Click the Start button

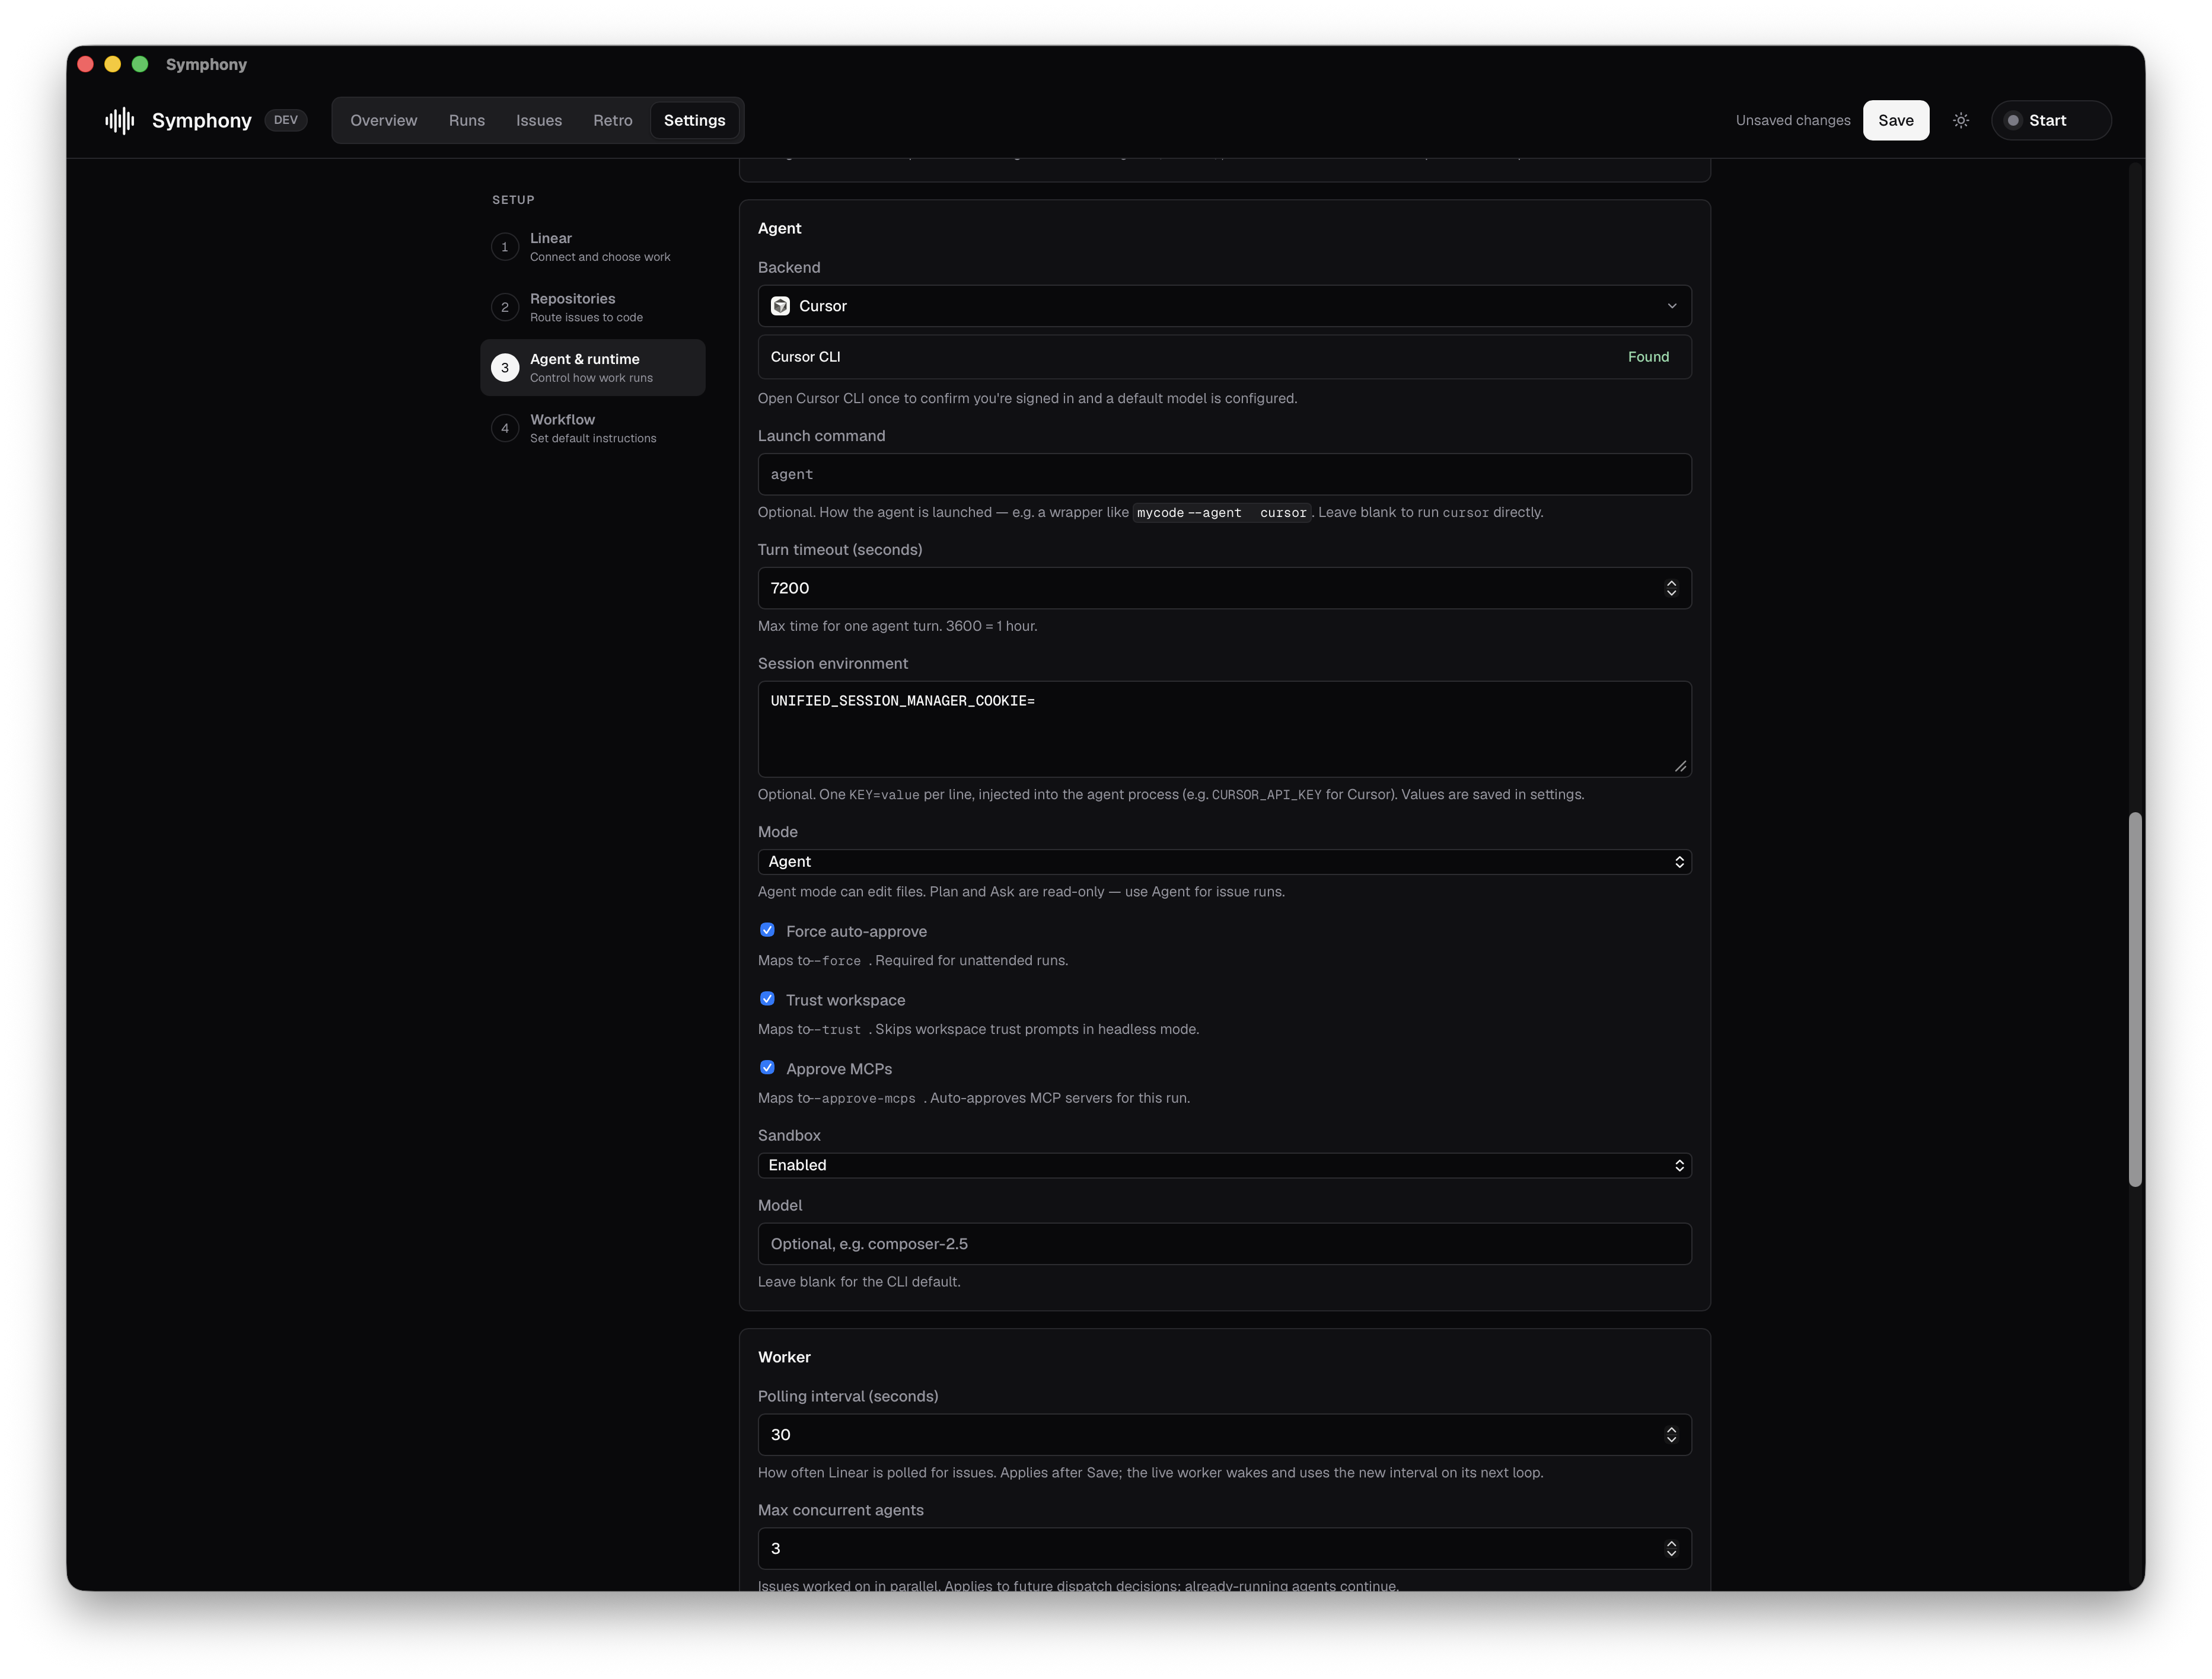click(2051, 120)
